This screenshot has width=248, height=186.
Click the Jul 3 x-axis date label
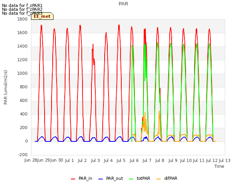pyautogui.click(x=95, y=160)
